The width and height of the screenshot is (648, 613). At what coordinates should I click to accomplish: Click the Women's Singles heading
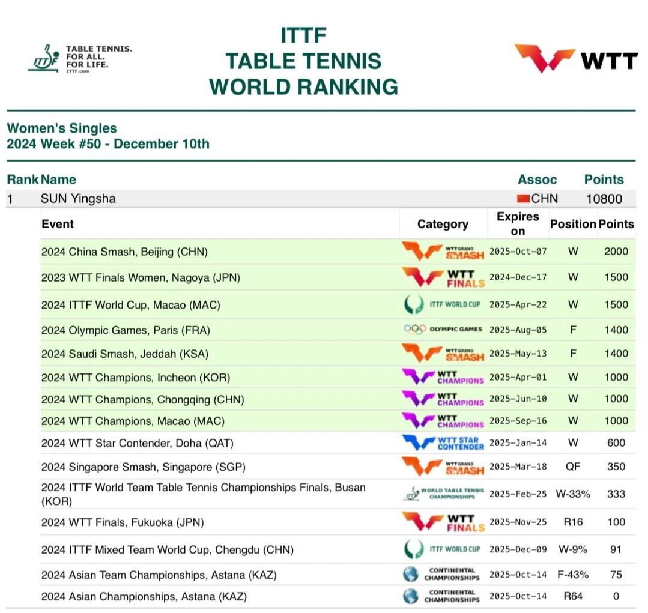[62, 128]
